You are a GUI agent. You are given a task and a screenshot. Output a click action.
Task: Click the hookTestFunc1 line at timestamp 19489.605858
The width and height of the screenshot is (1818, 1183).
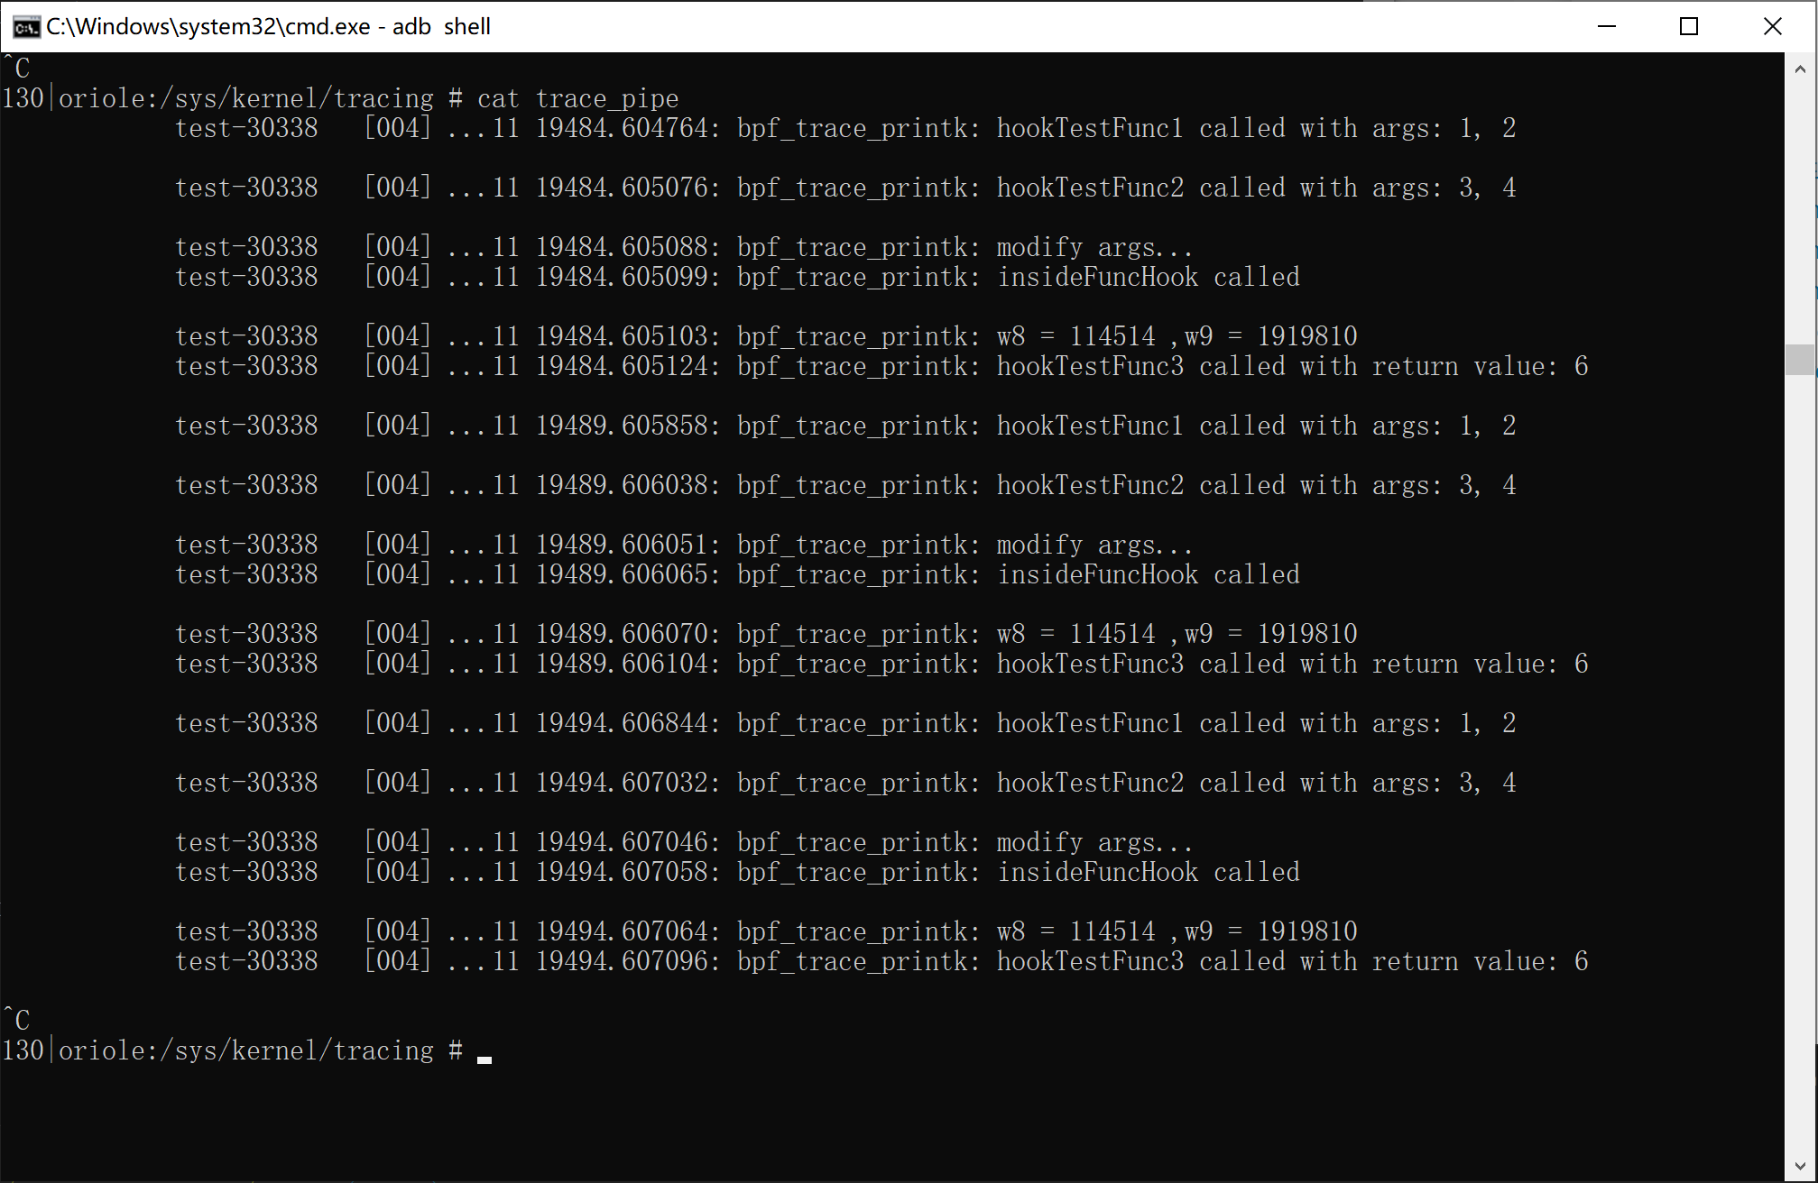pyautogui.click(x=845, y=426)
